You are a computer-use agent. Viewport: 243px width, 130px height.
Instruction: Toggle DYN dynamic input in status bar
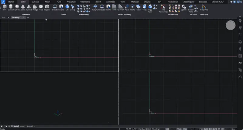pyautogui.click(x=210, y=129)
